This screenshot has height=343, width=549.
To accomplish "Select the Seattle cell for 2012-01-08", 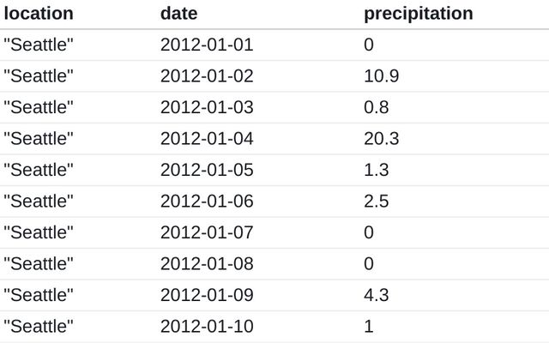I will pyautogui.click(x=39, y=263).
